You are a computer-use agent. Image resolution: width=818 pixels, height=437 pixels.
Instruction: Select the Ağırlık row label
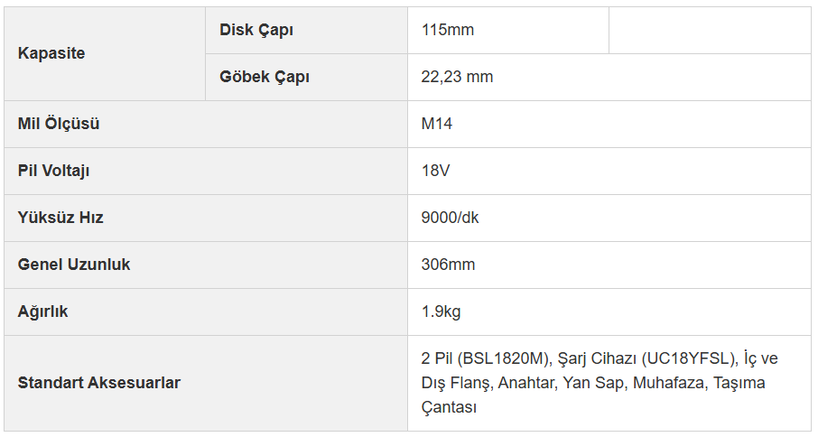click(x=42, y=311)
